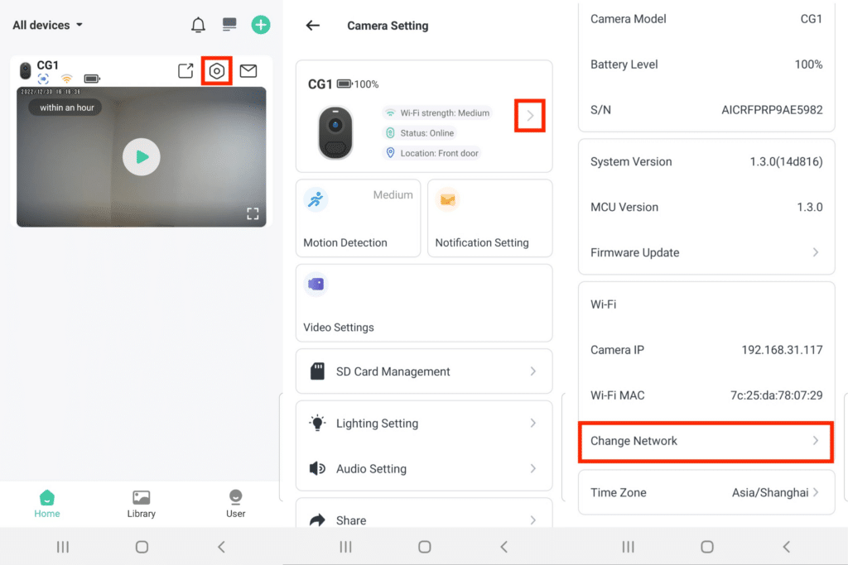Tap the SD card icon
Image resolution: width=848 pixels, height=565 pixels.
[317, 371]
